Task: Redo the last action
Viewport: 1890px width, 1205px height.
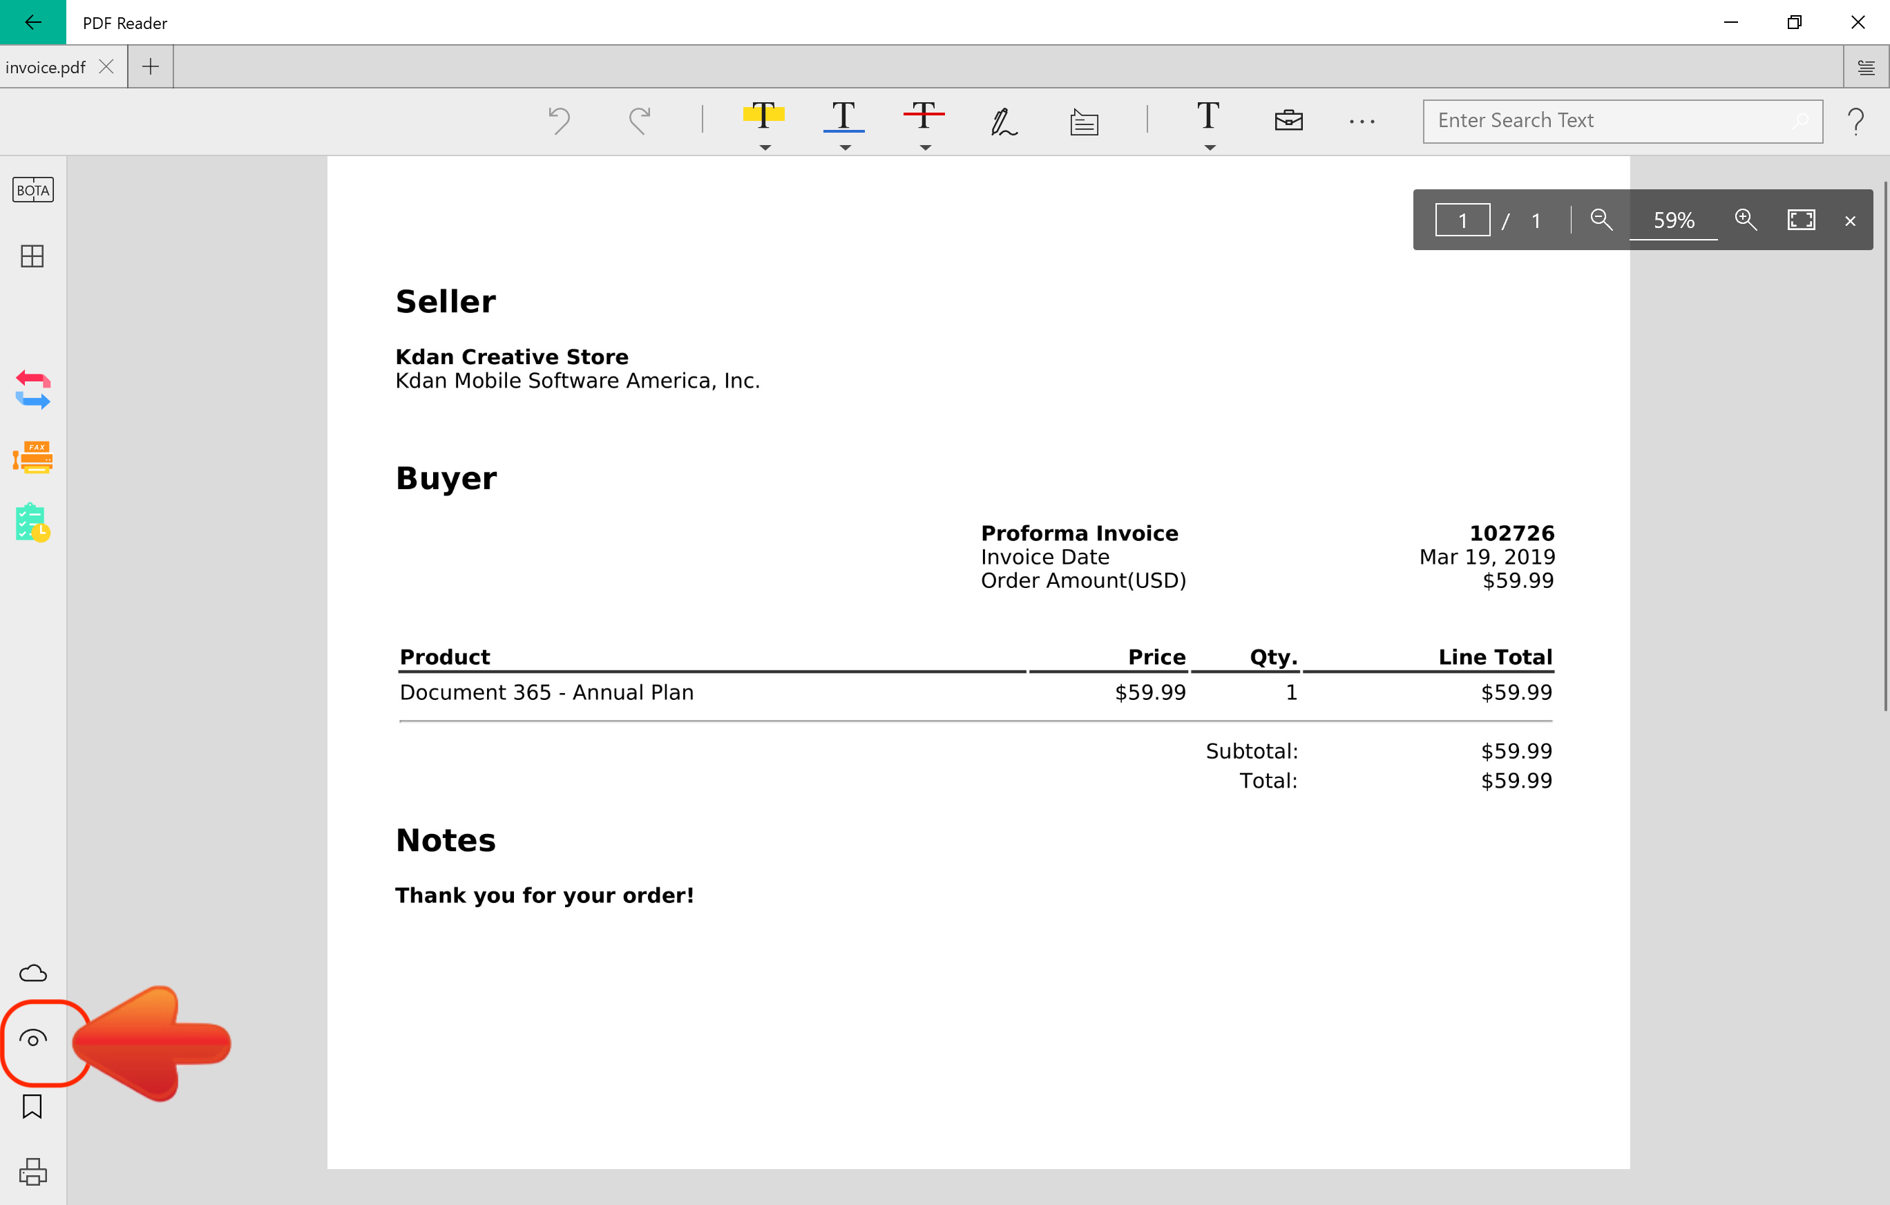Action: [640, 121]
